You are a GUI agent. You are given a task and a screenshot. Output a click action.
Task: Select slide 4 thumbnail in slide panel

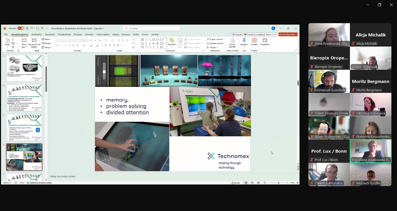24,98
